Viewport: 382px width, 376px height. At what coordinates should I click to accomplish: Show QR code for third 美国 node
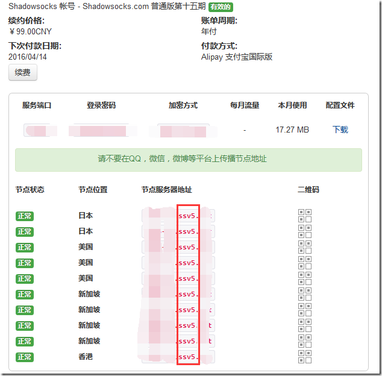[x=305, y=278]
